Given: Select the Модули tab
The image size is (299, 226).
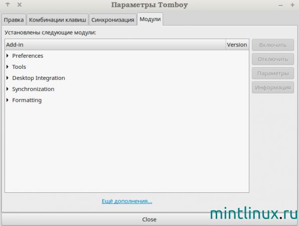Looking at the screenshot, I should (150, 19).
